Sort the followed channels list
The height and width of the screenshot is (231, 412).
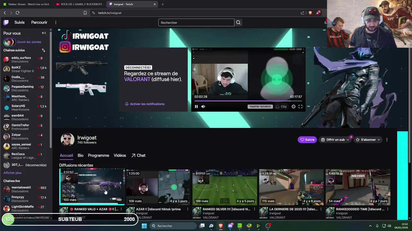[43, 50]
